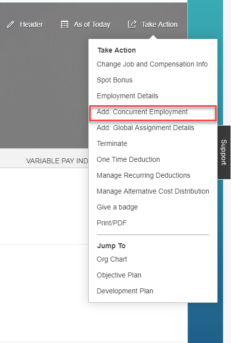Click the pencil icon beside Header

tap(10, 24)
